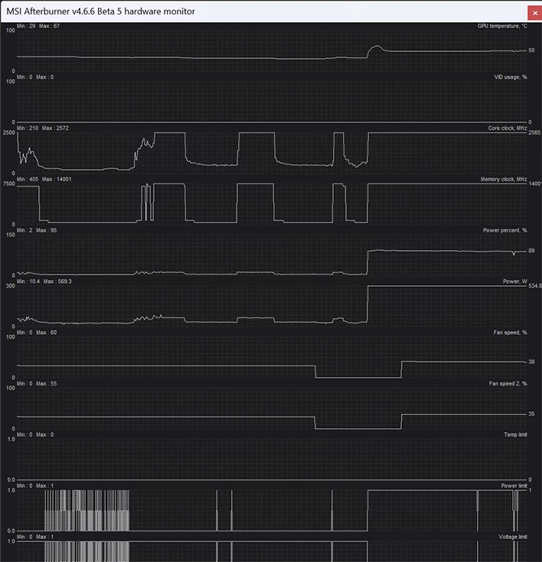Click the Power percent graph label
The image size is (542, 562).
505,230
